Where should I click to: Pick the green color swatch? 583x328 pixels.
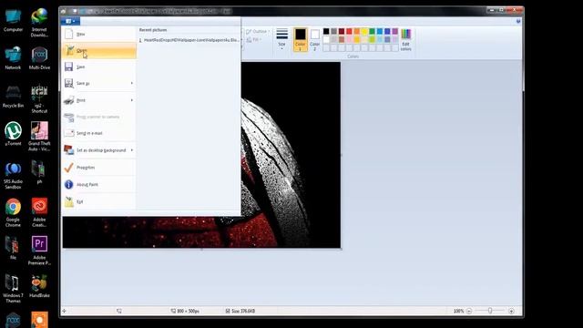372,31
